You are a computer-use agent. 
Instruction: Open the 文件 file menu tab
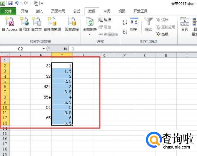8,11
